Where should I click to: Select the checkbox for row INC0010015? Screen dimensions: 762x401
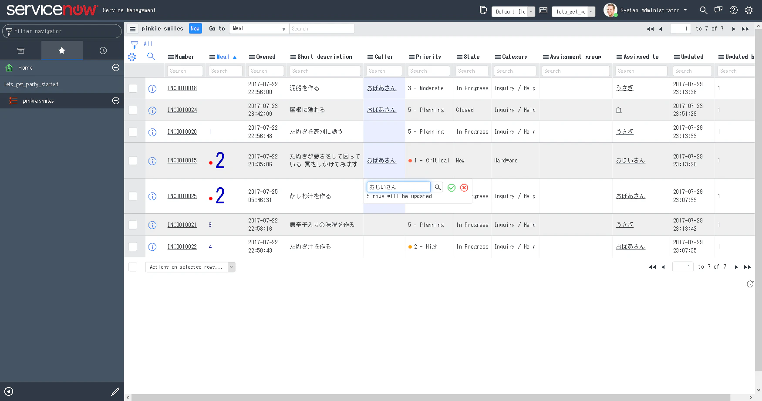[x=133, y=160]
